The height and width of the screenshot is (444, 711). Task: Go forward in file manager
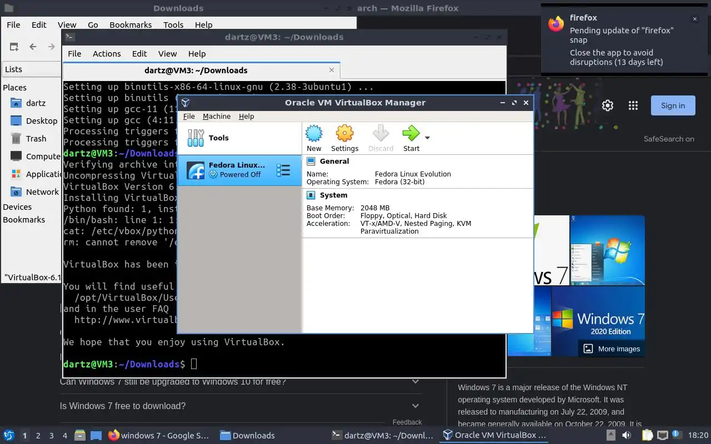[52, 47]
